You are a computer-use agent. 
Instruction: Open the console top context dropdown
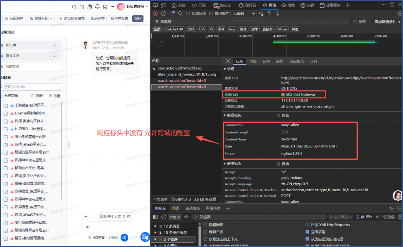(x=175, y=217)
